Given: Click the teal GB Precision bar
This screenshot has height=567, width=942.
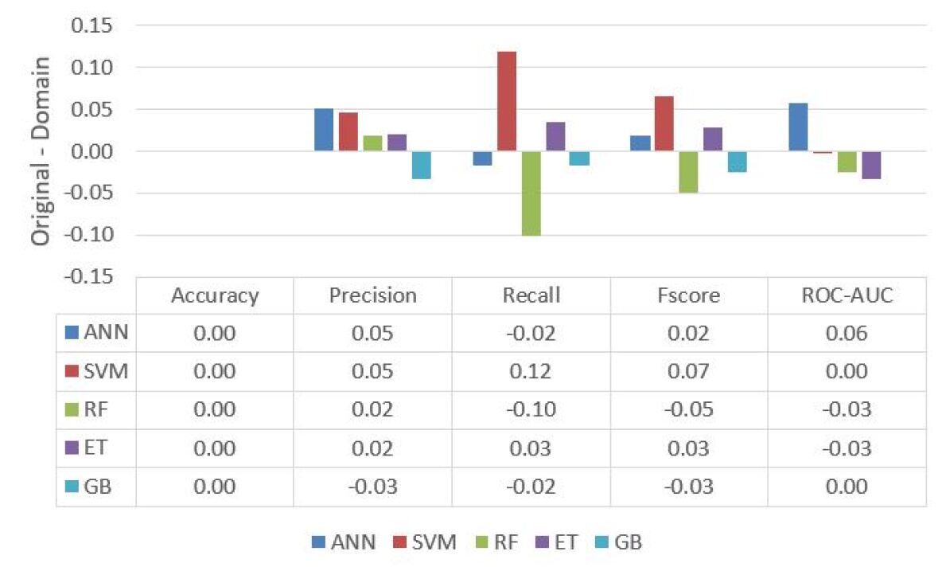Looking at the screenshot, I should 421,165.
